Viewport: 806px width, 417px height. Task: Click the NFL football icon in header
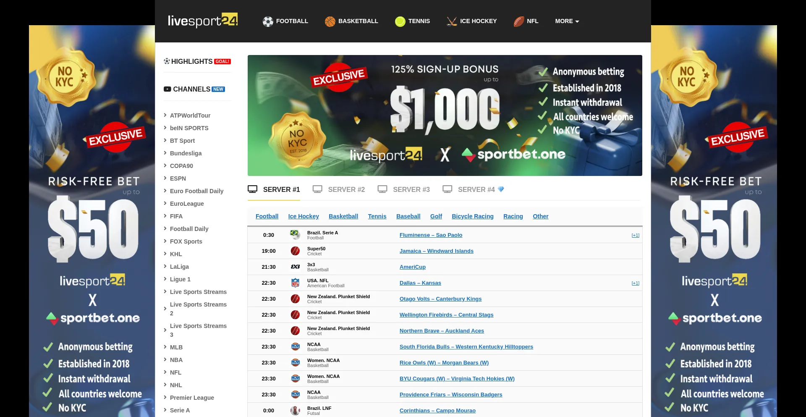(x=519, y=21)
